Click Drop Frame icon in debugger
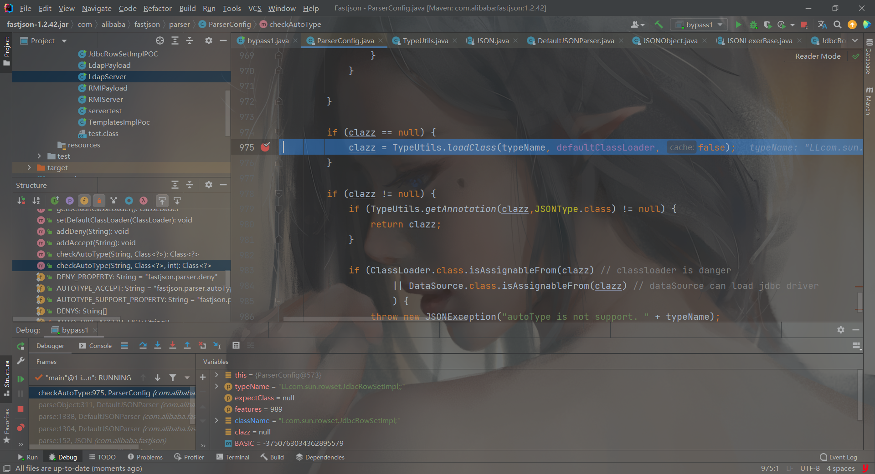Image resolution: width=875 pixels, height=474 pixels. [202, 346]
